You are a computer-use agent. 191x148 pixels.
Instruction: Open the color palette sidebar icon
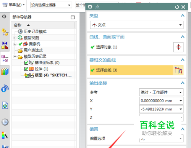pos(5,135)
